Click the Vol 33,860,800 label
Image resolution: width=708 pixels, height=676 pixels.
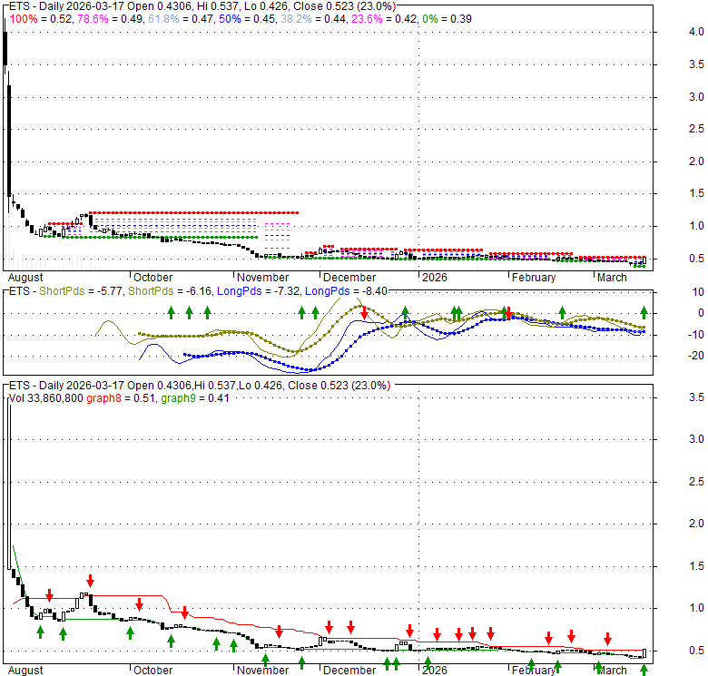46,397
